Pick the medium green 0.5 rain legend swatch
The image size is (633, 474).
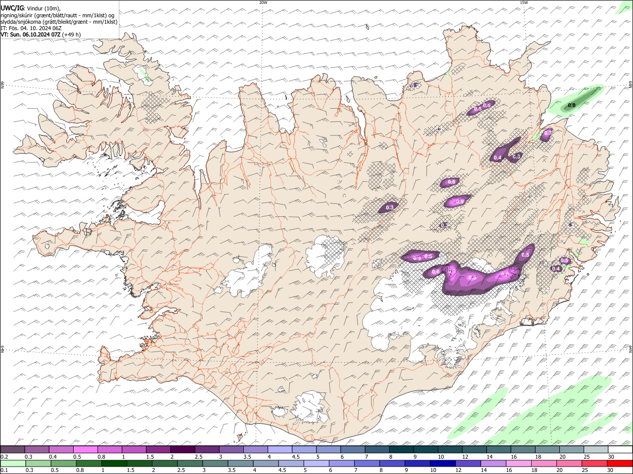pos(63,463)
